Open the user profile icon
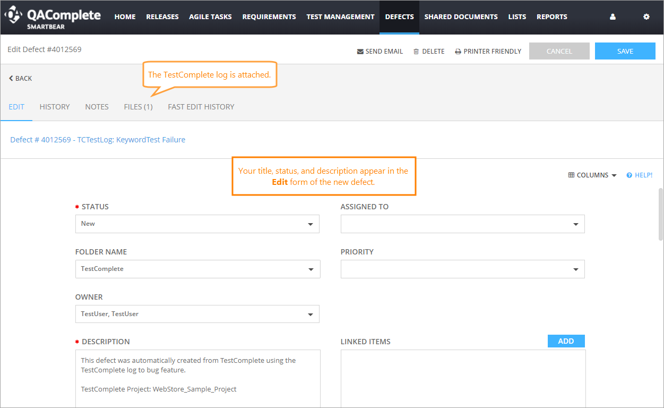This screenshot has width=664, height=408. (x=613, y=17)
